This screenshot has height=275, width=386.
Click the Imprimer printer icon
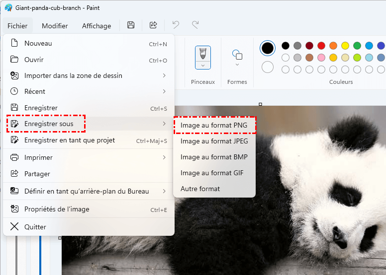(14, 157)
